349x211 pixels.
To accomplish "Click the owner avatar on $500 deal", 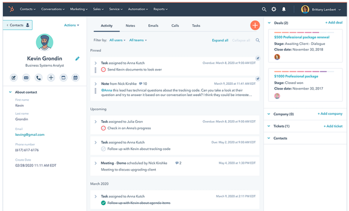I will 277,57.
